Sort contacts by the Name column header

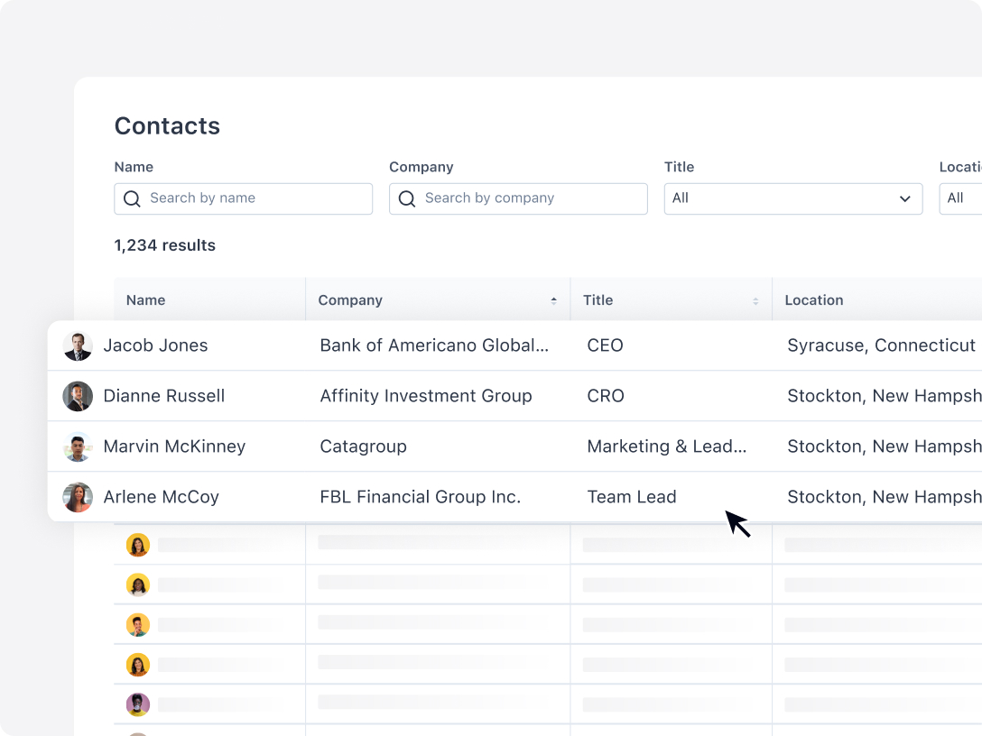point(145,299)
